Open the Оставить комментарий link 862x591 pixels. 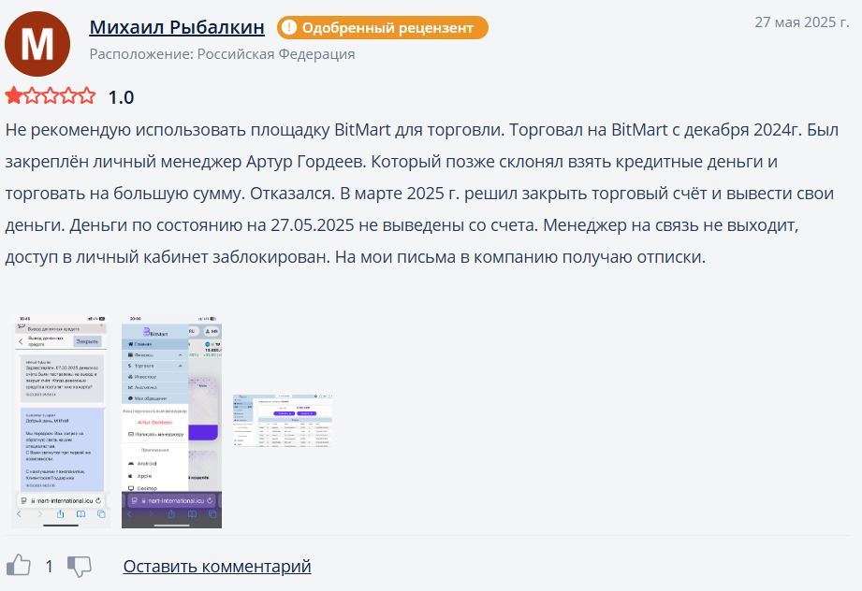click(x=217, y=566)
